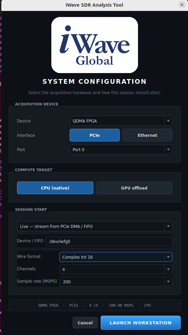This screenshot has width=188, height=335.
Task: Open the Sample rate dropdown showing 200
Action: click(x=116, y=282)
